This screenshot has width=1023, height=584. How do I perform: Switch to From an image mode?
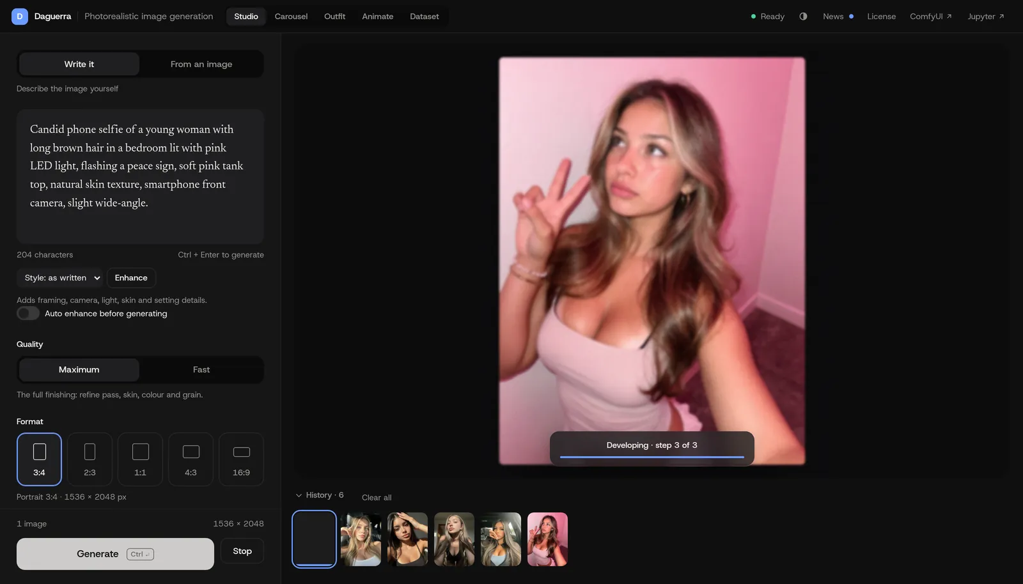pyautogui.click(x=201, y=64)
